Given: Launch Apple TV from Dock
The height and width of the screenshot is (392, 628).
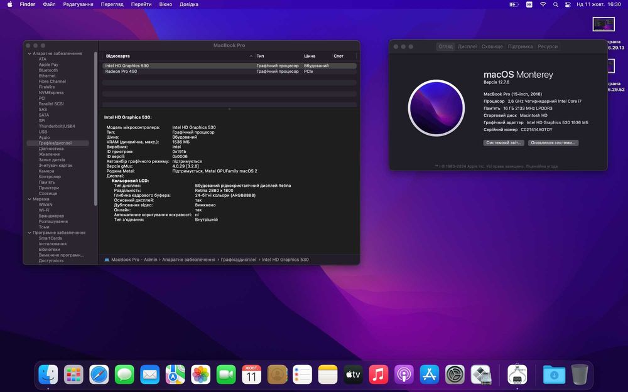Looking at the screenshot, I should point(353,375).
